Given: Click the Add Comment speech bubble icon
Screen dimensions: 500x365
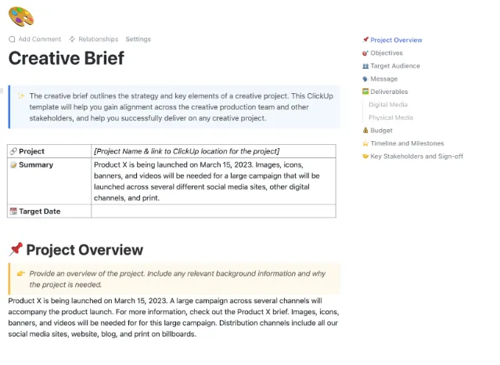Looking at the screenshot, I should tap(12, 39).
